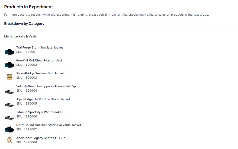Select ApexSport Legacy Sherpa Full Zip name

pos(41,138)
